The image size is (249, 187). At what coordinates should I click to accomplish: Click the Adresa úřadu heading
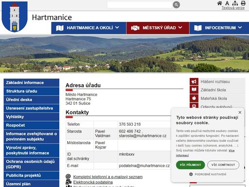[83, 85]
